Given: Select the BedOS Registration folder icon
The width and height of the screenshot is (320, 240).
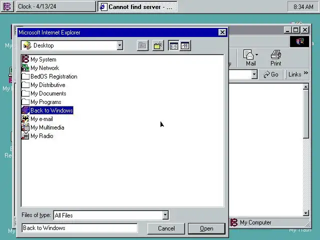Looking at the screenshot, I should [25, 76].
